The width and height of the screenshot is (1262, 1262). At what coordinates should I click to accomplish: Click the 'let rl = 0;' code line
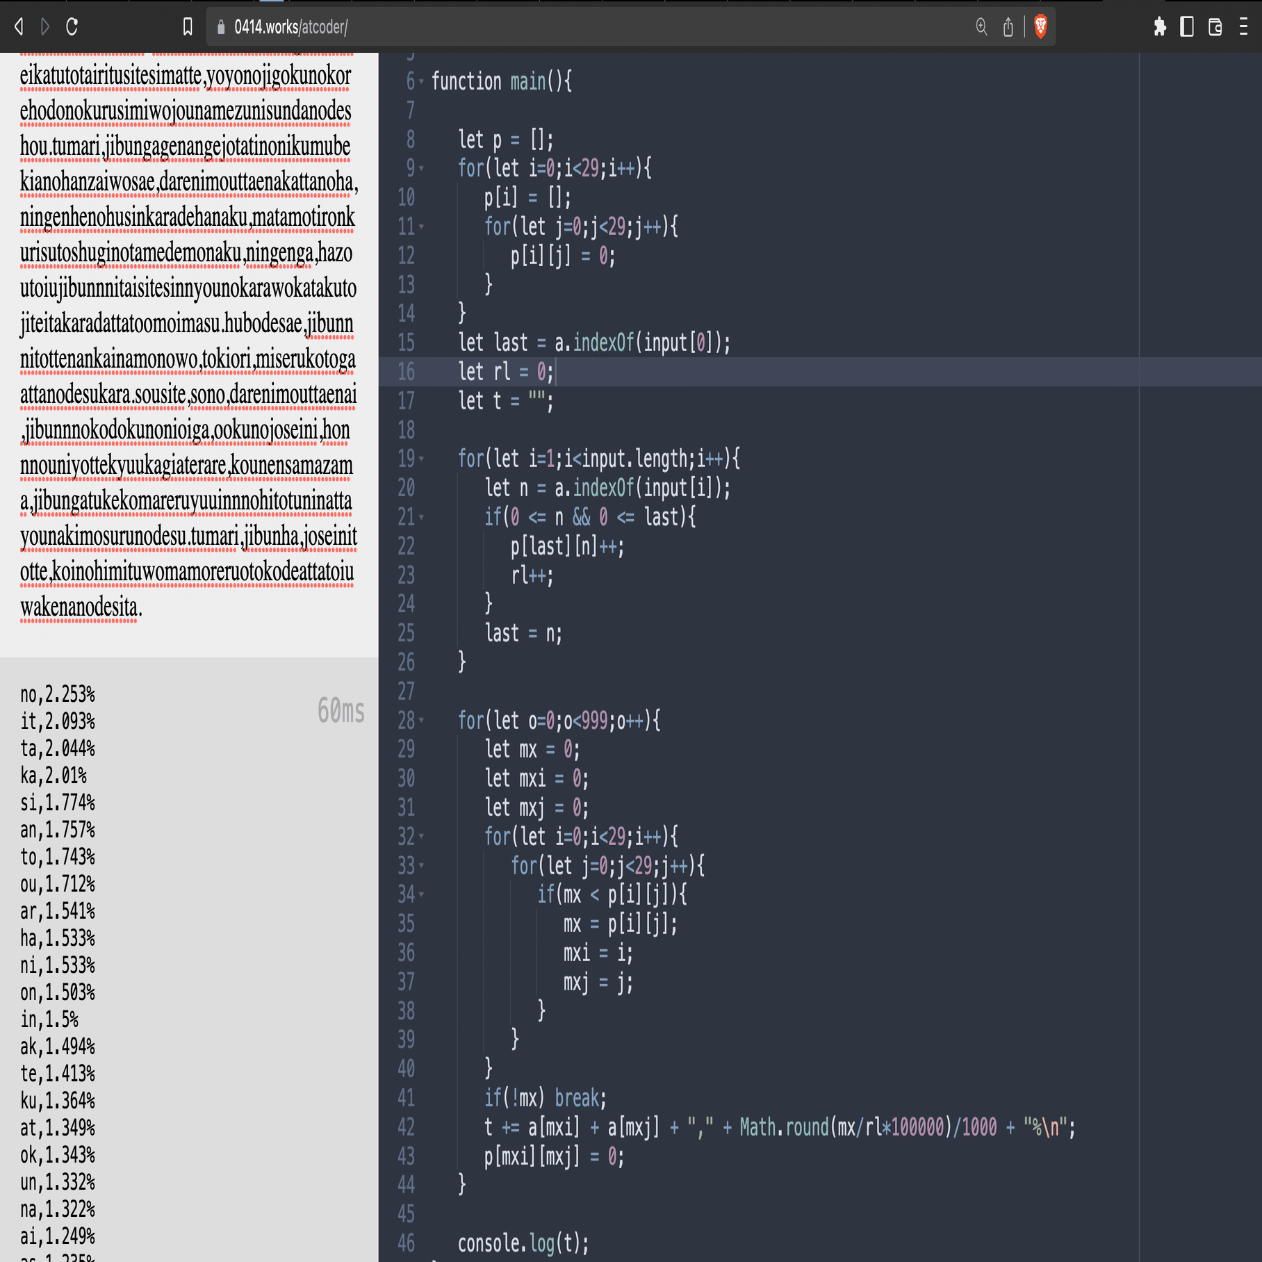pos(506,372)
